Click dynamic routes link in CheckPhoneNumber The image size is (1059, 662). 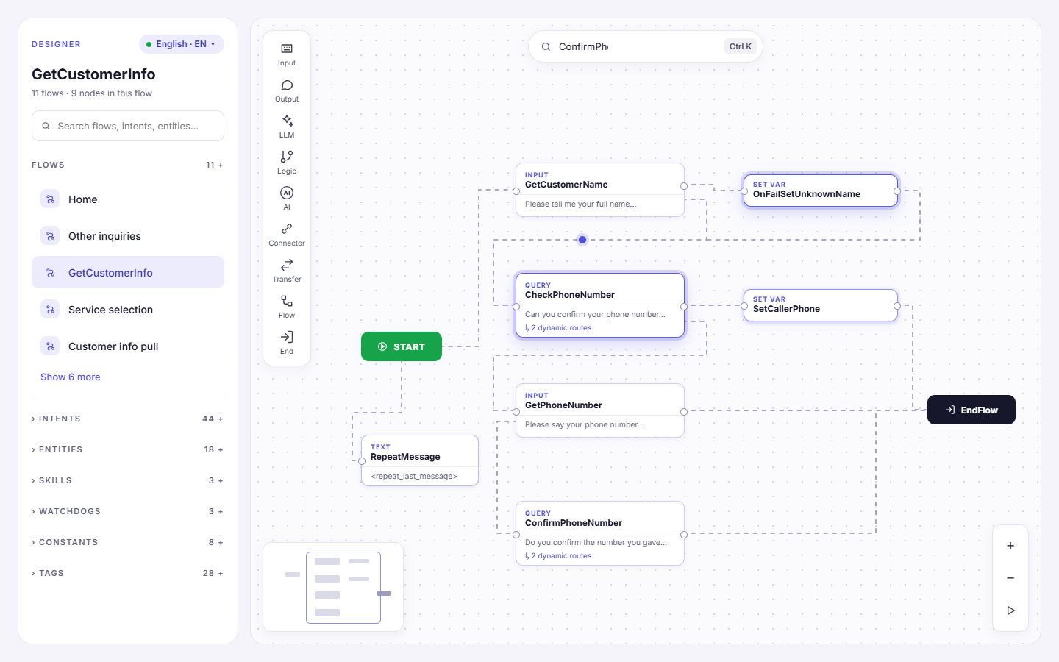tap(558, 328)
